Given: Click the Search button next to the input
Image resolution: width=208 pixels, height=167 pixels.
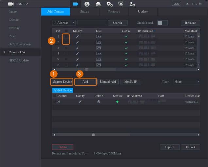Looking at the screenshot, I should pos(117,23).
